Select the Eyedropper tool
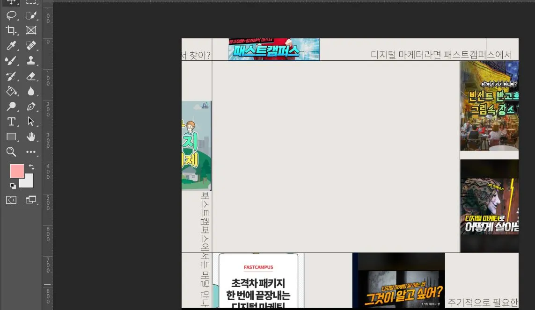 [x=11, y=45]
